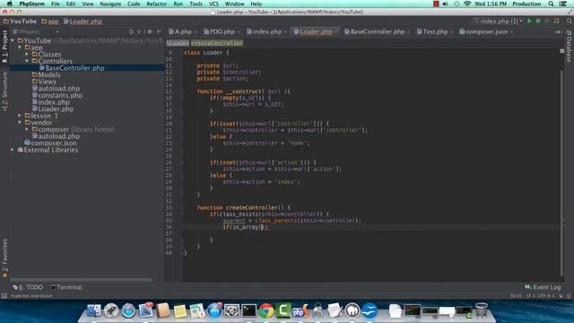Open the MAMP elephant icon in the dock
The image size is (574, 323).
pyautogui.click(x=352, y=310)
